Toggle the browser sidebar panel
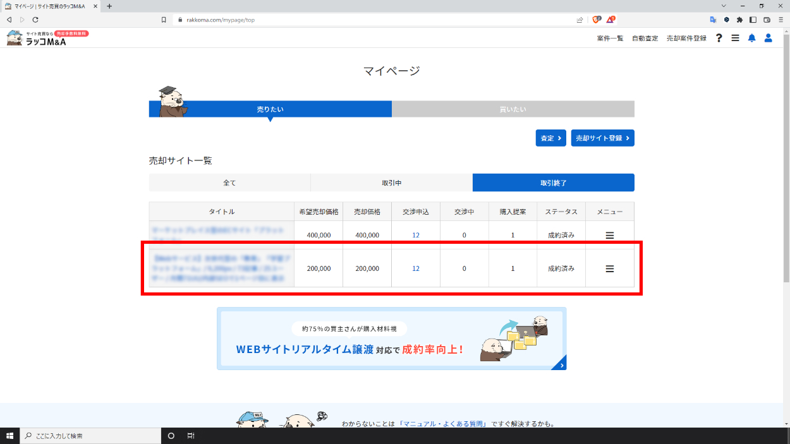The width and height of the screenshot is (790, 444). coord(753,20)
